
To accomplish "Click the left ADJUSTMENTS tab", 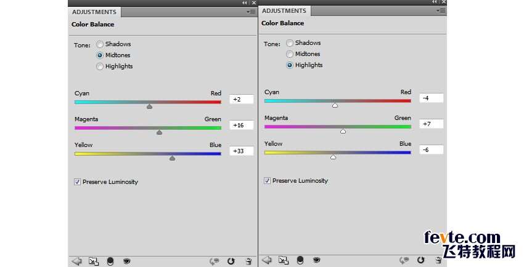I will click(94, 12).
